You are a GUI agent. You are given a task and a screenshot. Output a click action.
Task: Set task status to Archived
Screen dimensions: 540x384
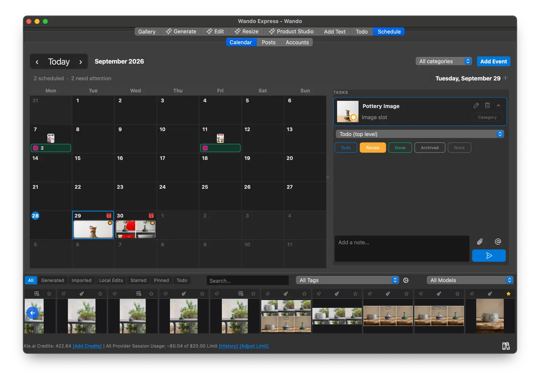pos(430,148)
